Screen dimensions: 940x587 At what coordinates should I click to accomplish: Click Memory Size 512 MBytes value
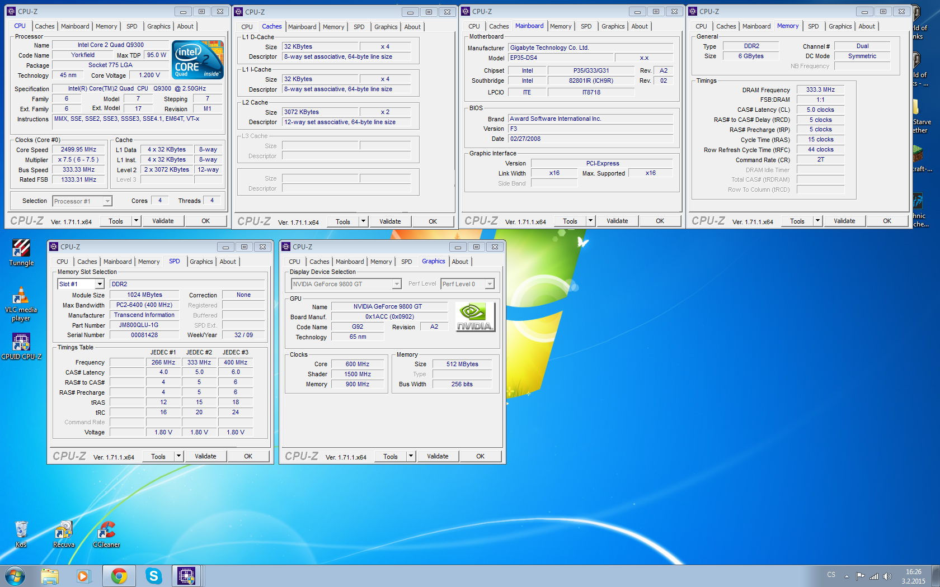[462, 364]
